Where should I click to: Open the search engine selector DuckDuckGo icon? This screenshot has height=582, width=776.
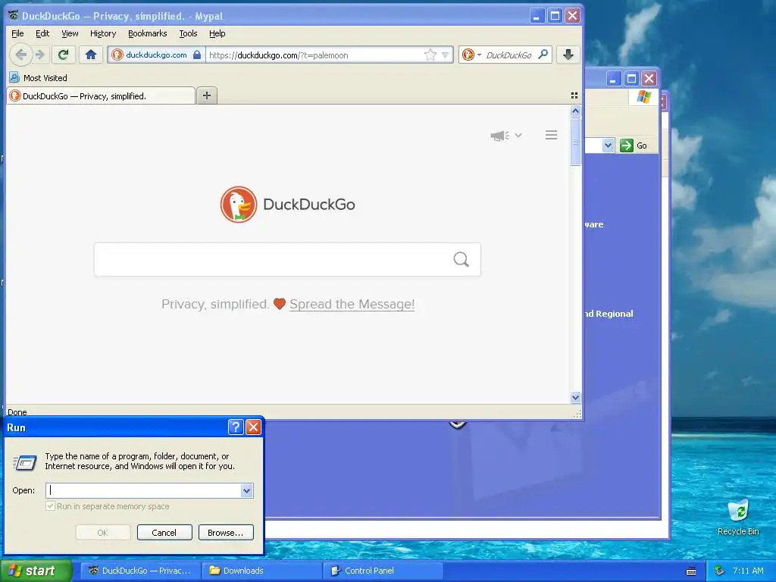point(468,55)
